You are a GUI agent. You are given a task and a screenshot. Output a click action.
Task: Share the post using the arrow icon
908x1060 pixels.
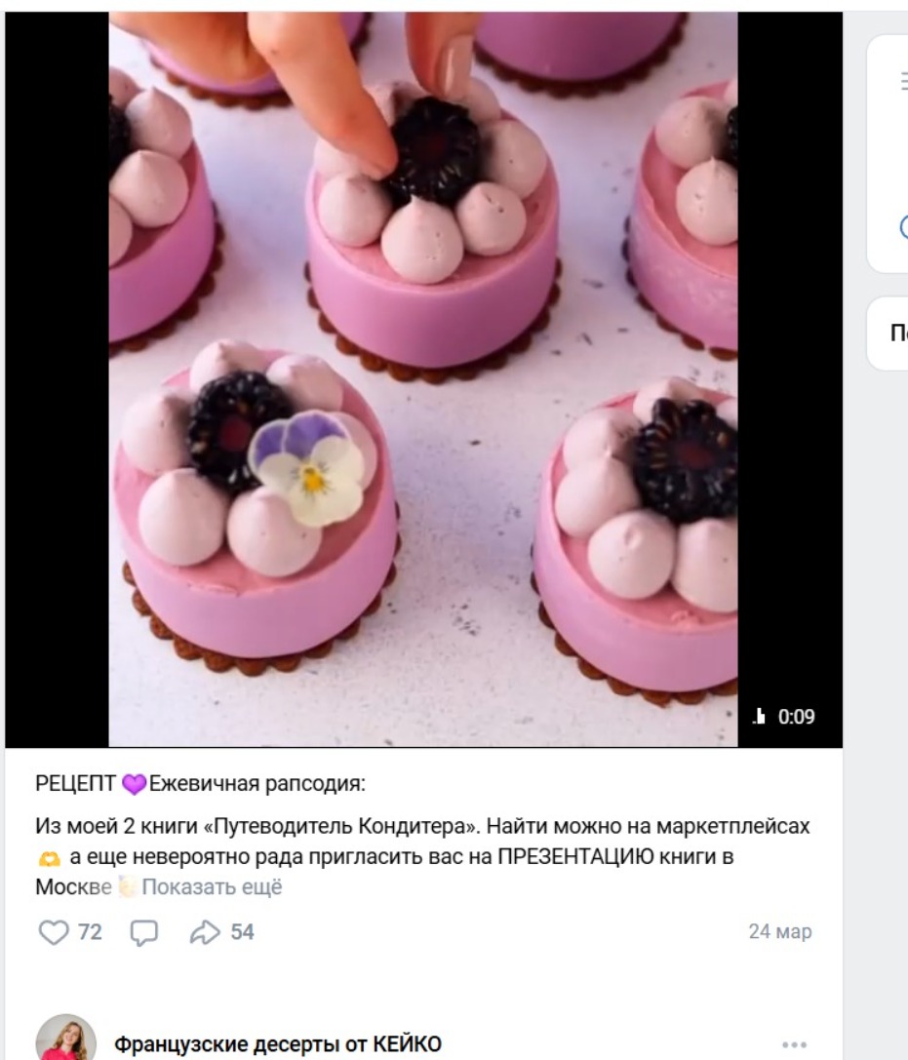[x=204, y=932]
